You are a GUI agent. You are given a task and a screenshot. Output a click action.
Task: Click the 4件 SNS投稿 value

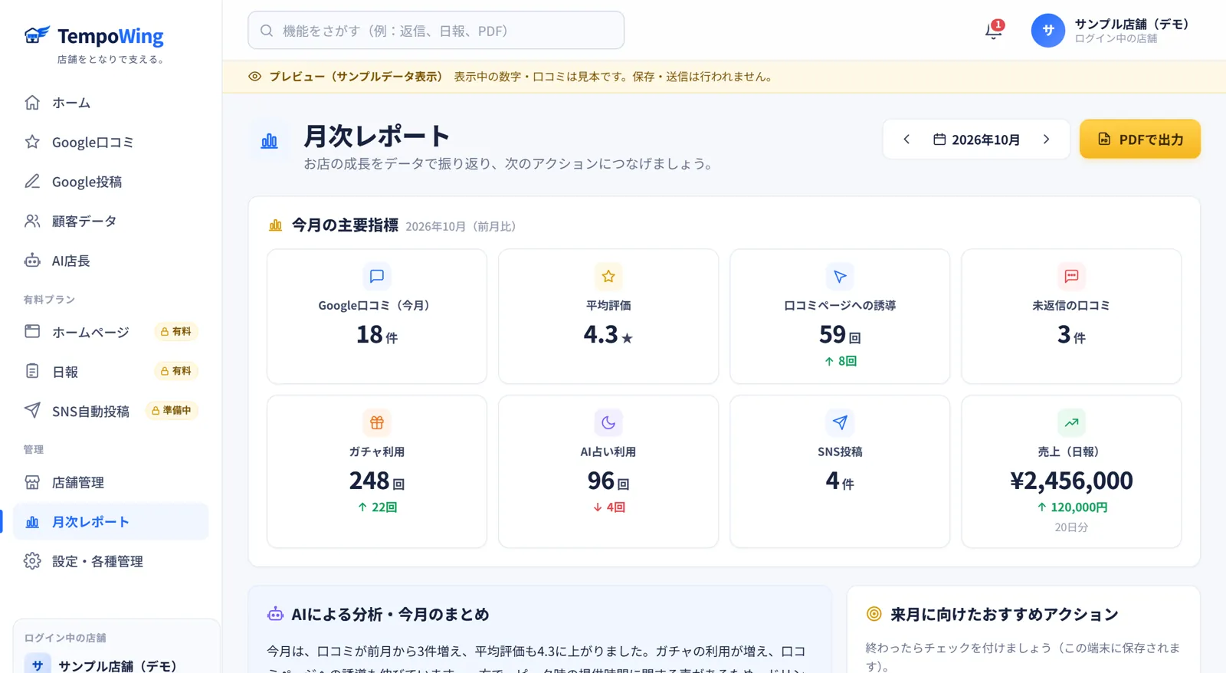coord(840,481)
